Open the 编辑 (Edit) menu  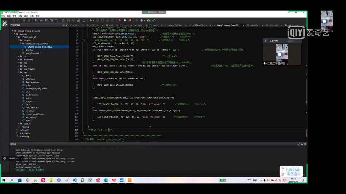tap(8, 16)
